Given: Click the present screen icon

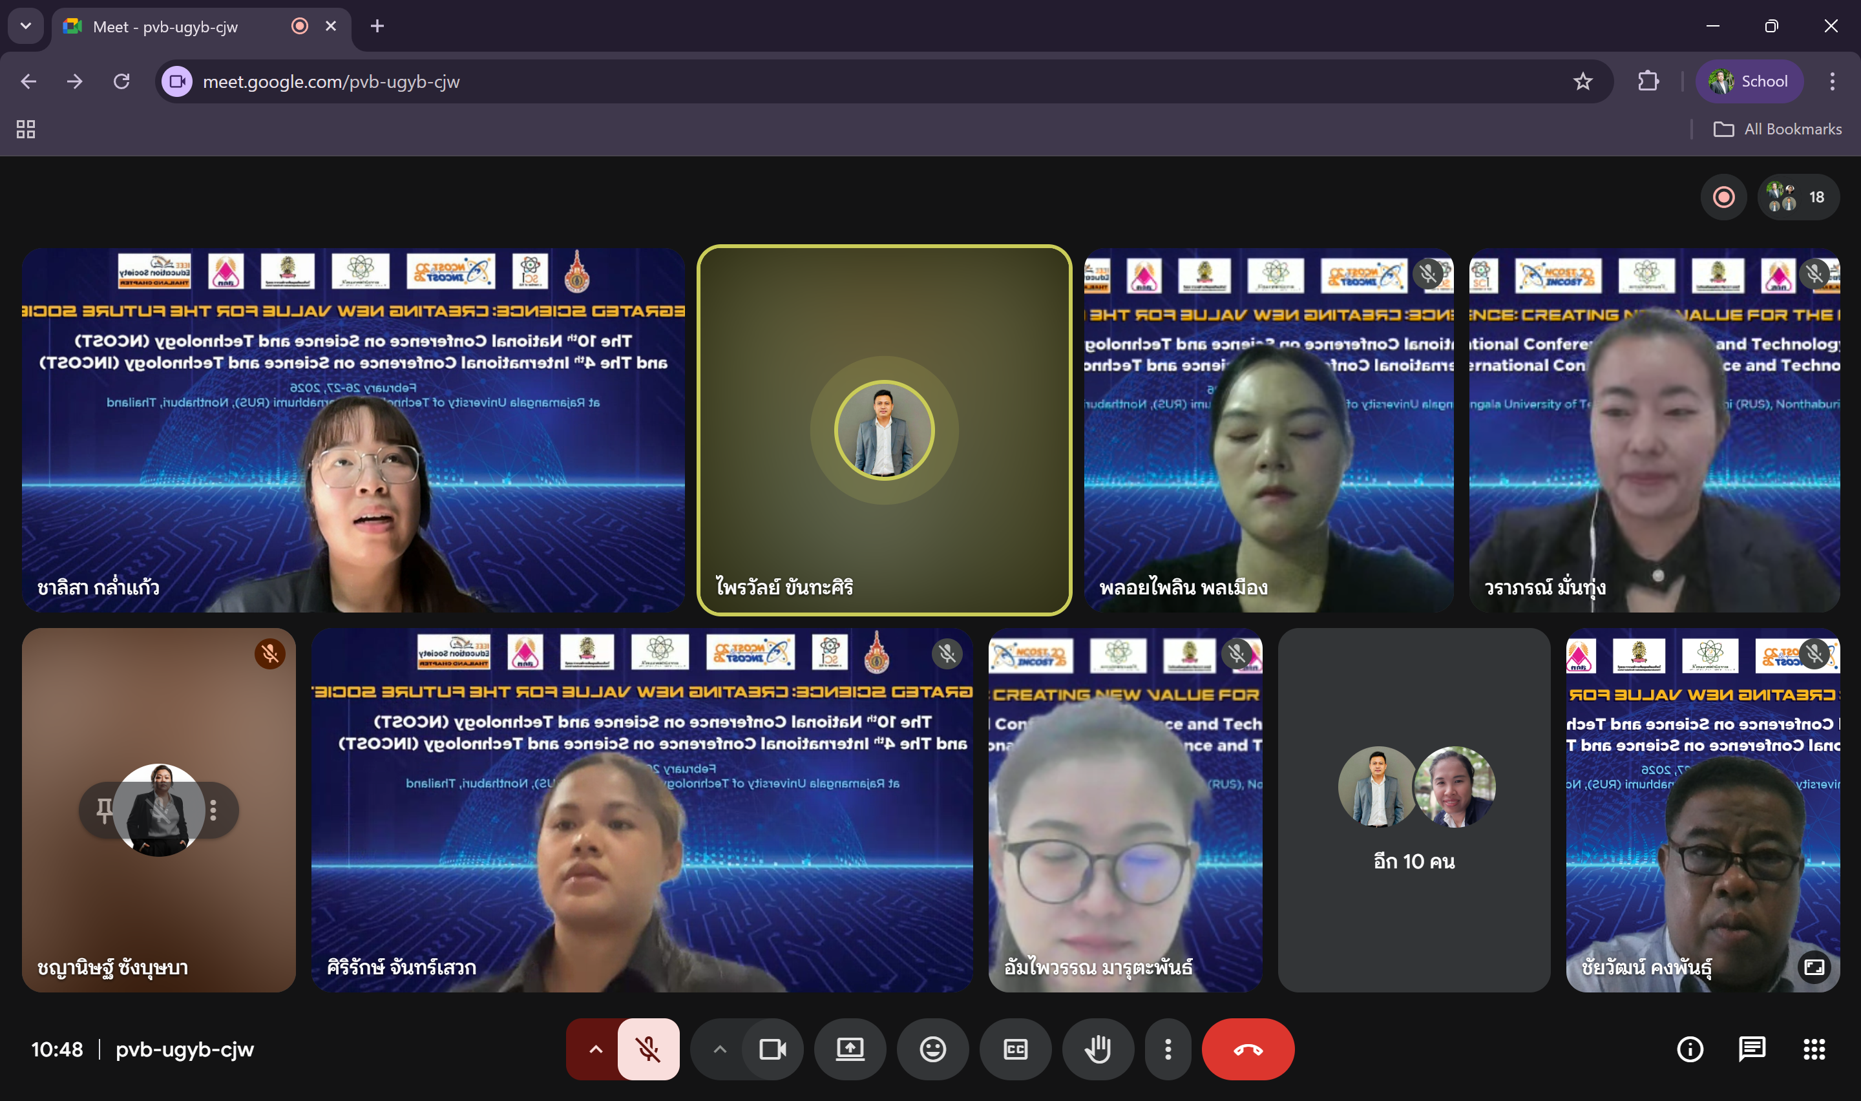Looking at the screenshot, I should click(850, 1049).
